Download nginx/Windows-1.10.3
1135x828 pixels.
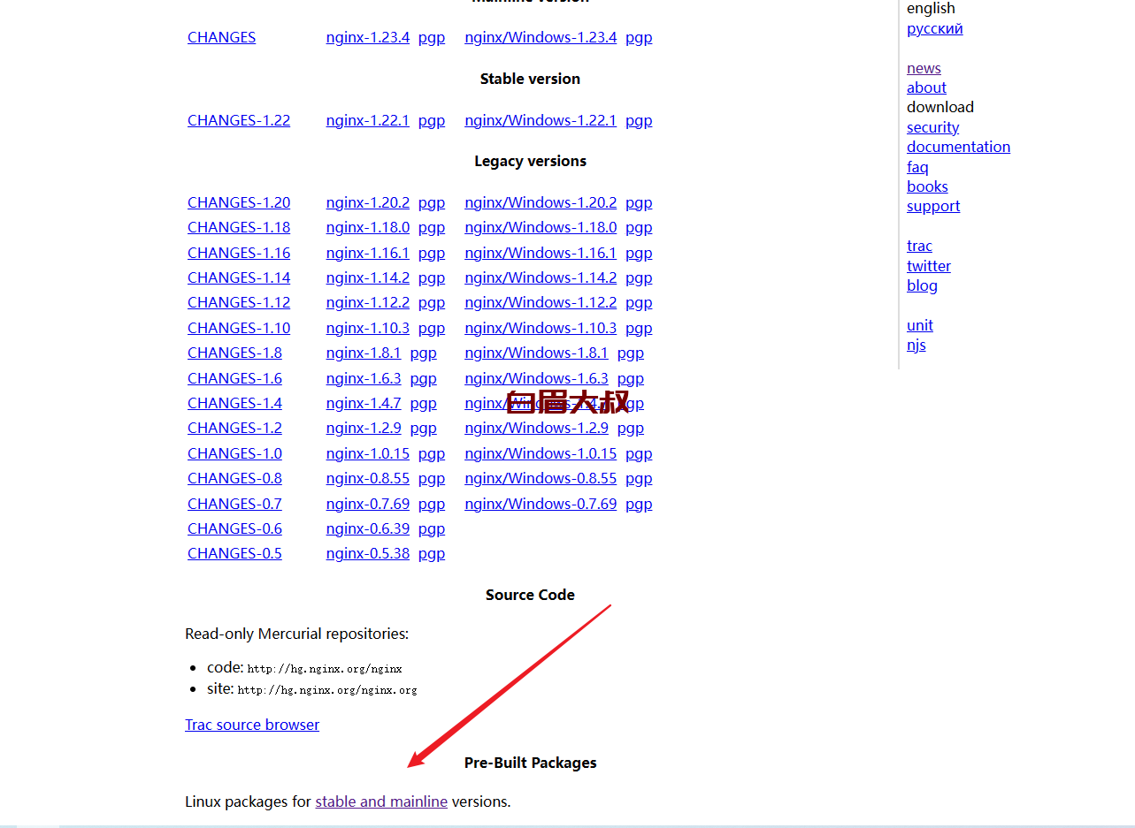pyautogui.click(x=541, y=328)
